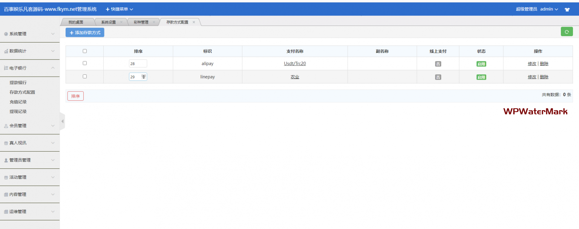
Task: Click the sort order field showing 28
Action: tap(138, 64)
